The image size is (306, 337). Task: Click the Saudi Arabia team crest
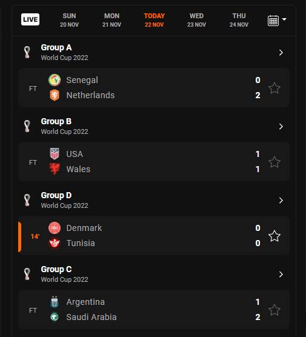click(55, 317)
